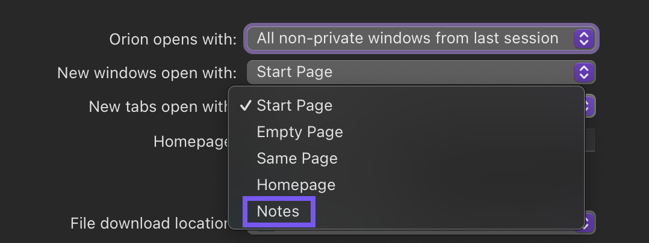649x243 pixels.
Task: Select Start Page from the popup menu
Action: (294, 106)
